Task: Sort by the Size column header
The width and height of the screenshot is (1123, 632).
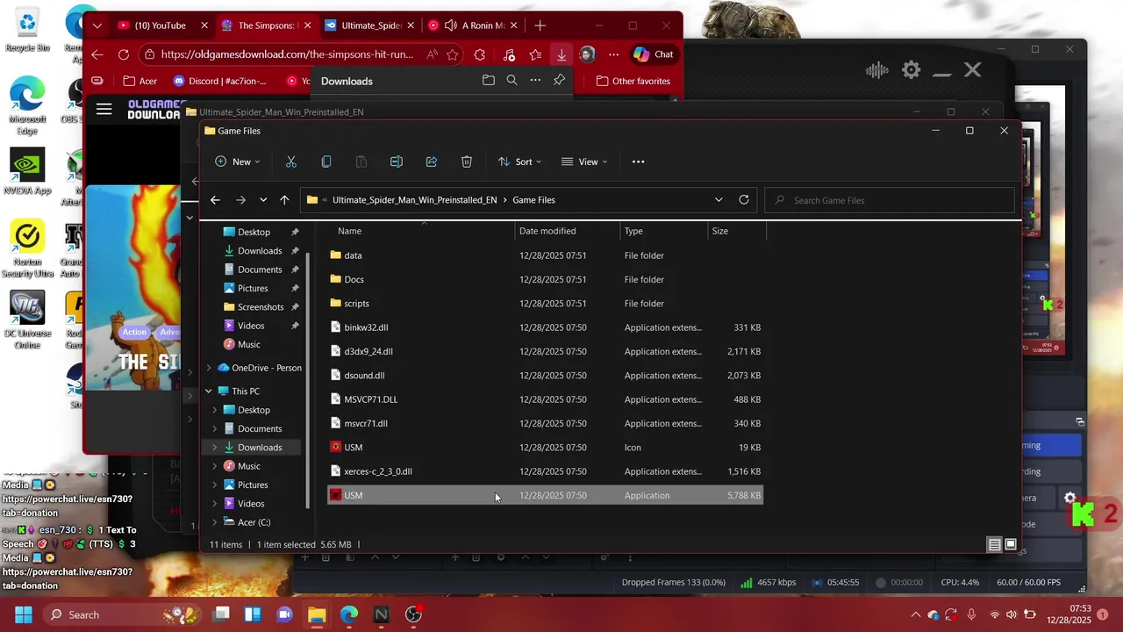Action: [x=737, y=231]
